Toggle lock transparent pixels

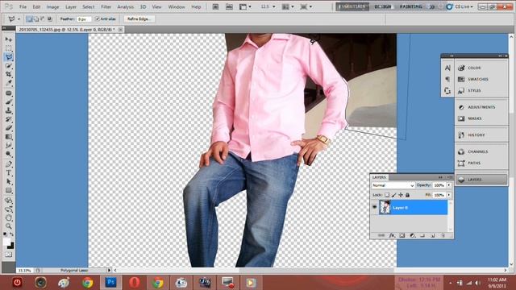387,195
